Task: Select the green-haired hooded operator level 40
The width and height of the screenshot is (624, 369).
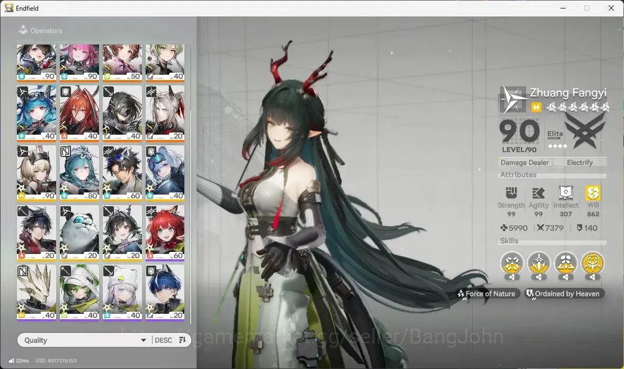Action: coord(79,293)
